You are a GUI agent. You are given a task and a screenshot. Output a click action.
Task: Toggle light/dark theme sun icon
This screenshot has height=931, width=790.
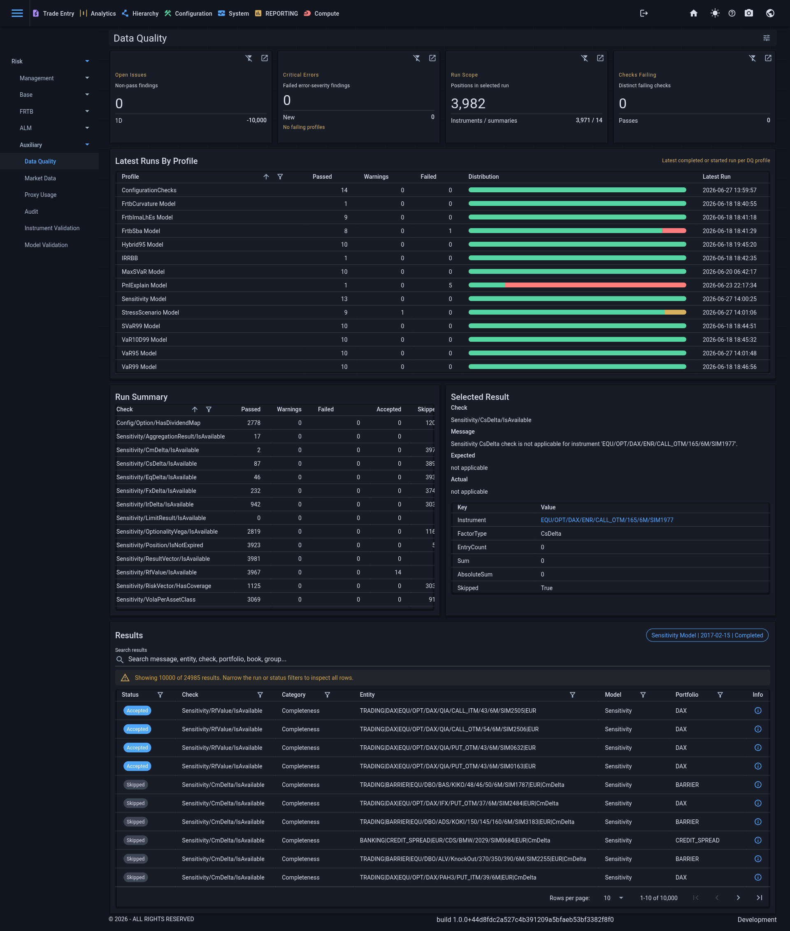click(x=715, y=14)
